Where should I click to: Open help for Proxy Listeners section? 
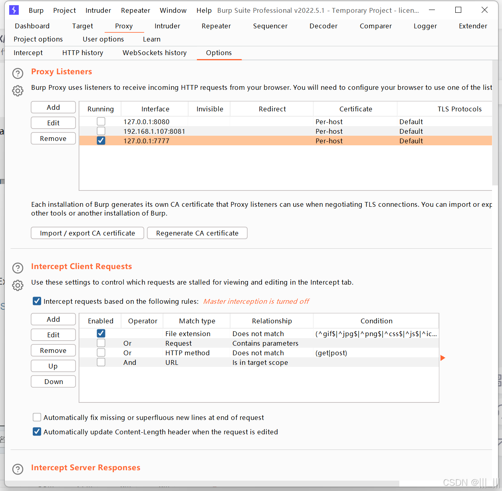click(18, 73)
